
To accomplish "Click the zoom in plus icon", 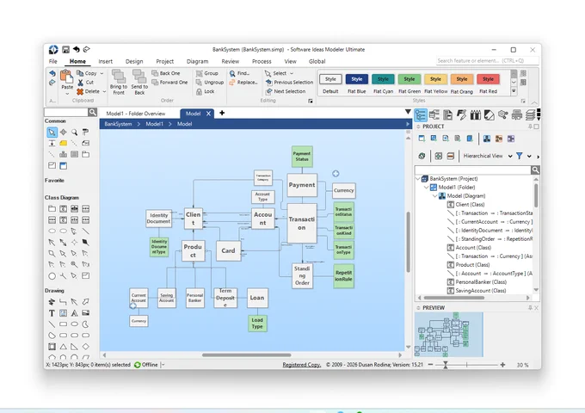I will point(502,365).
